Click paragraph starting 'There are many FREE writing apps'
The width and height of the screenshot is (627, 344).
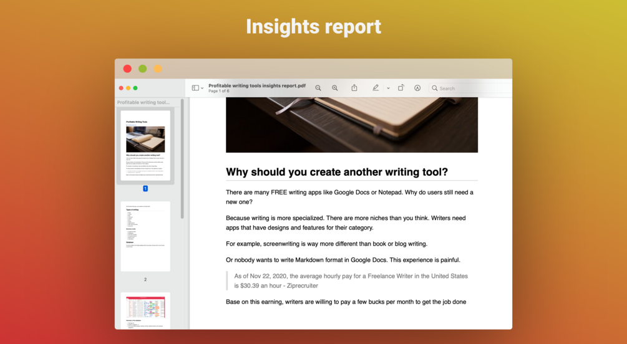tap(349, 197)
